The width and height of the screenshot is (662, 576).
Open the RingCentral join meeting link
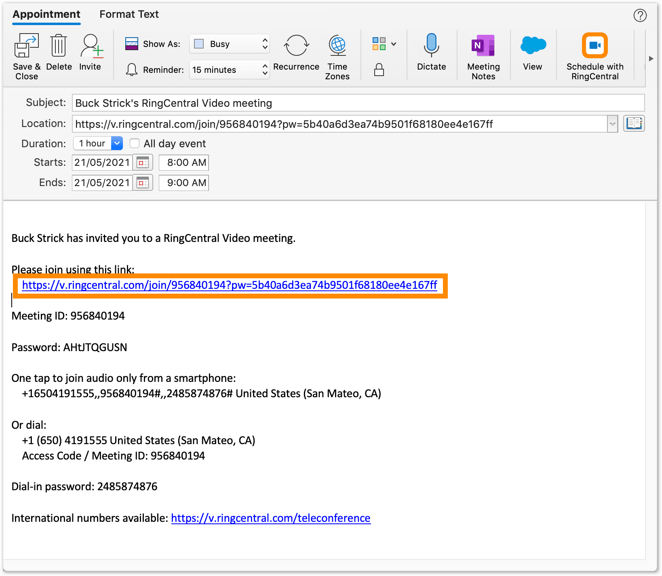(230, 285)
